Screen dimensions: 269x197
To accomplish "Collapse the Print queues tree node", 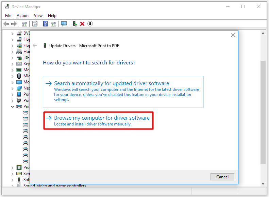I will tap(13, 106).
